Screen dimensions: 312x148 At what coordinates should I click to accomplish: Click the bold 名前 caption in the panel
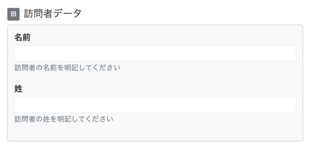(x=22, y=38)
